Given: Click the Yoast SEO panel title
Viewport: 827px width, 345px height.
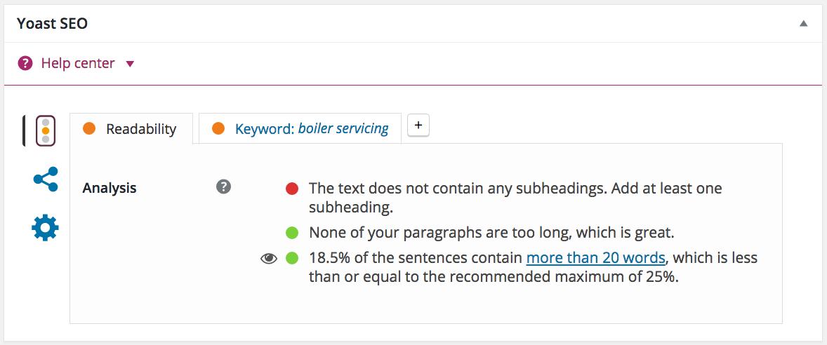Looking at the screenshot, I should (52, 23).
